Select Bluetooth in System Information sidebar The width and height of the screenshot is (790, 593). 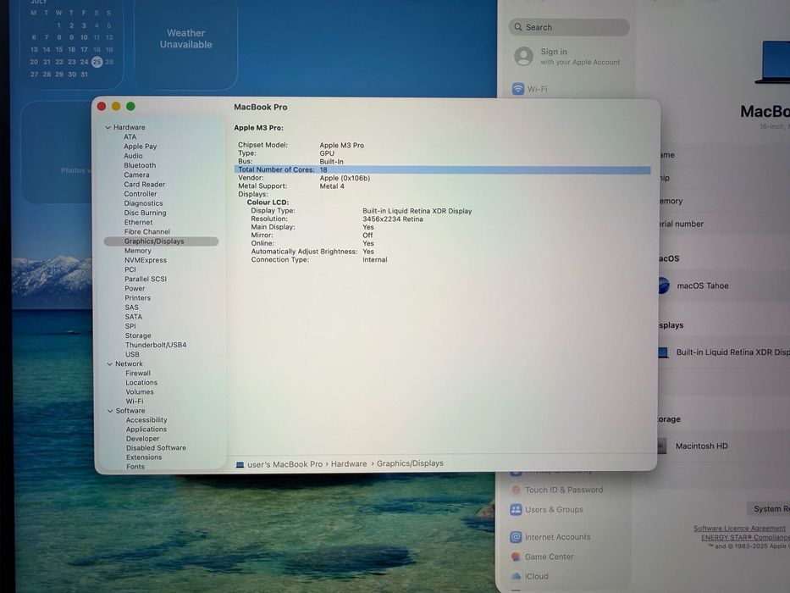[140, 165]
